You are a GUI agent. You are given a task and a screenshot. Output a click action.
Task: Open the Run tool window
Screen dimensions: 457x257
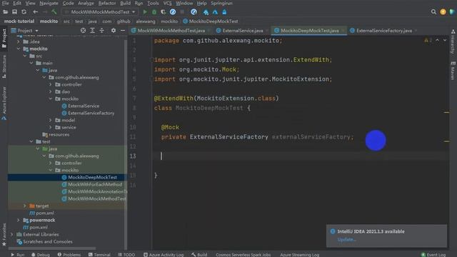[x=18, y=255]
